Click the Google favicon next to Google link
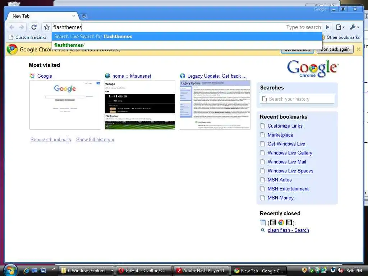 pos(32,76)
